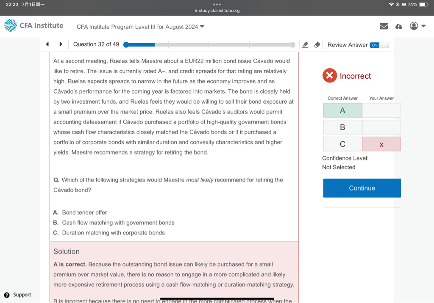434x303 pixels.
Task: Tap the three-dot multitasking control
Action: [x=217, y=4]
